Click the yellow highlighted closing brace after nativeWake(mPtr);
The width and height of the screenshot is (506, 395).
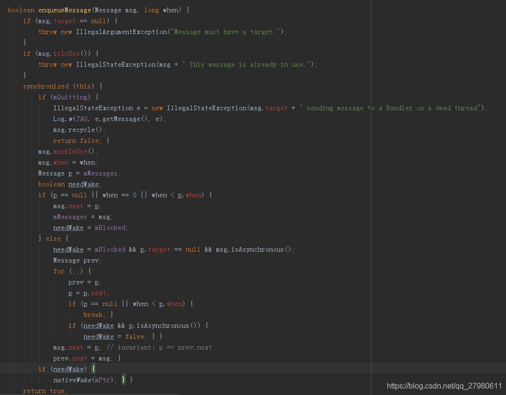pos(123,380)
